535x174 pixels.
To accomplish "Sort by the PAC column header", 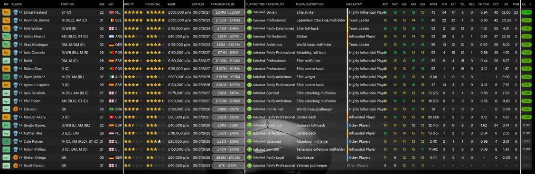I will (x=395, y=4).
